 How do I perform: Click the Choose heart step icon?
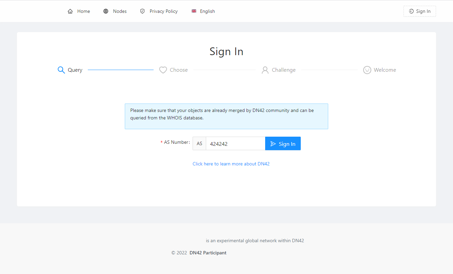[163, 70]
